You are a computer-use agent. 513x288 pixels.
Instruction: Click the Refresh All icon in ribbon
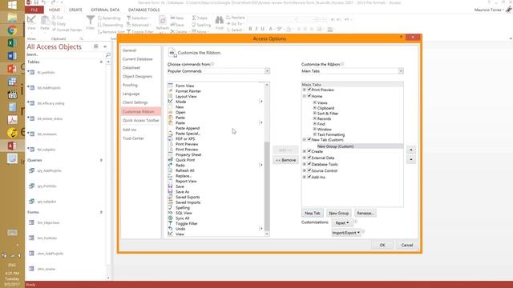[163, 21]
